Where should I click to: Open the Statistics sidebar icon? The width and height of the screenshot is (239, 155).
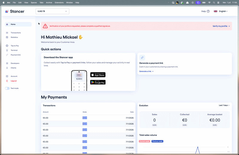(7, 37)
